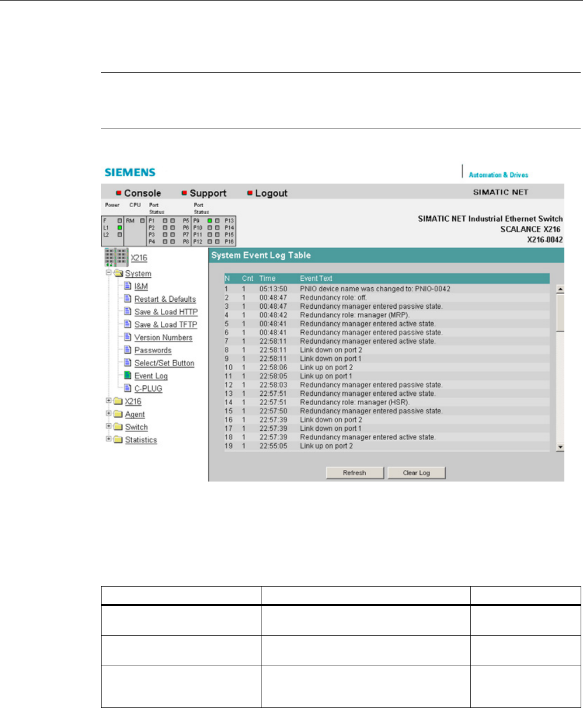The width and height of the screenshot is (583, 708).
Task: Click the event log scrollbar thumb
Action: pos(560,312)
